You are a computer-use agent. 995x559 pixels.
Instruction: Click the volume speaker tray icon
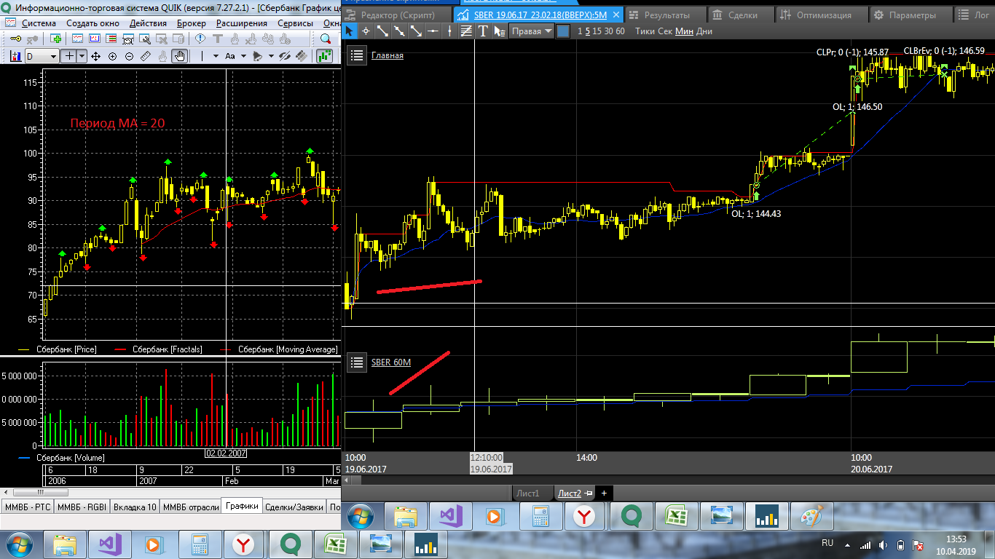[883, 545]
